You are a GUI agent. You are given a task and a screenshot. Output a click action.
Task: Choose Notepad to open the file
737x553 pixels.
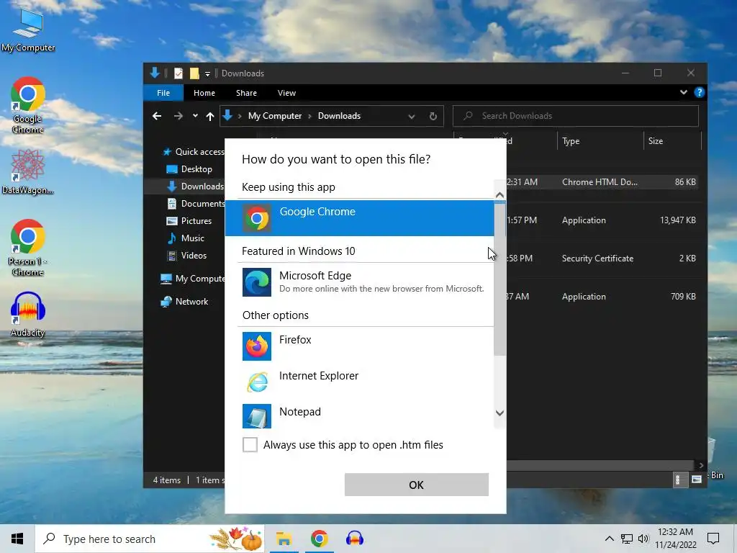tap(360, 415)
